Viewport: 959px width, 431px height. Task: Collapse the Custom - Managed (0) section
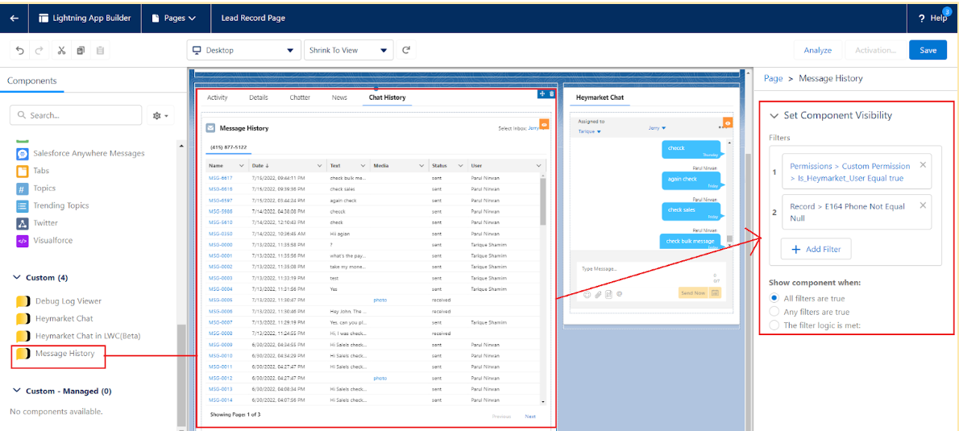coord(16,391)
